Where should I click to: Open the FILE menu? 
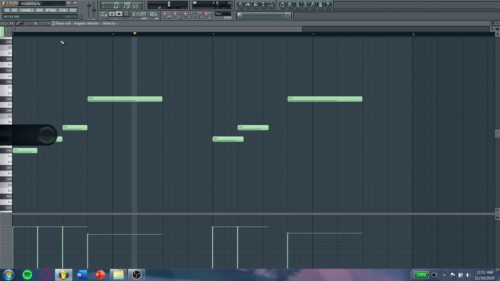coord(7,10)
